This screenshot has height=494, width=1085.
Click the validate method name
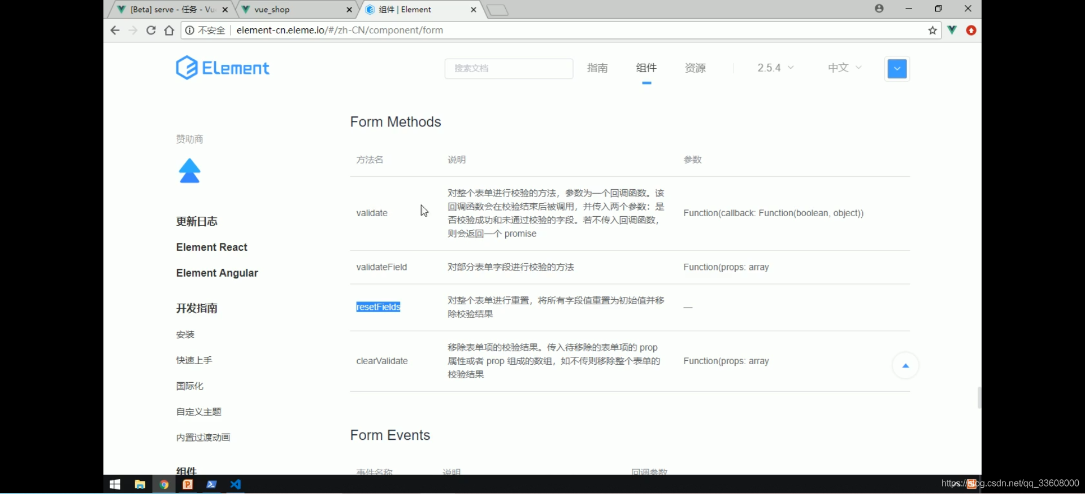click(x=372, y=213)
